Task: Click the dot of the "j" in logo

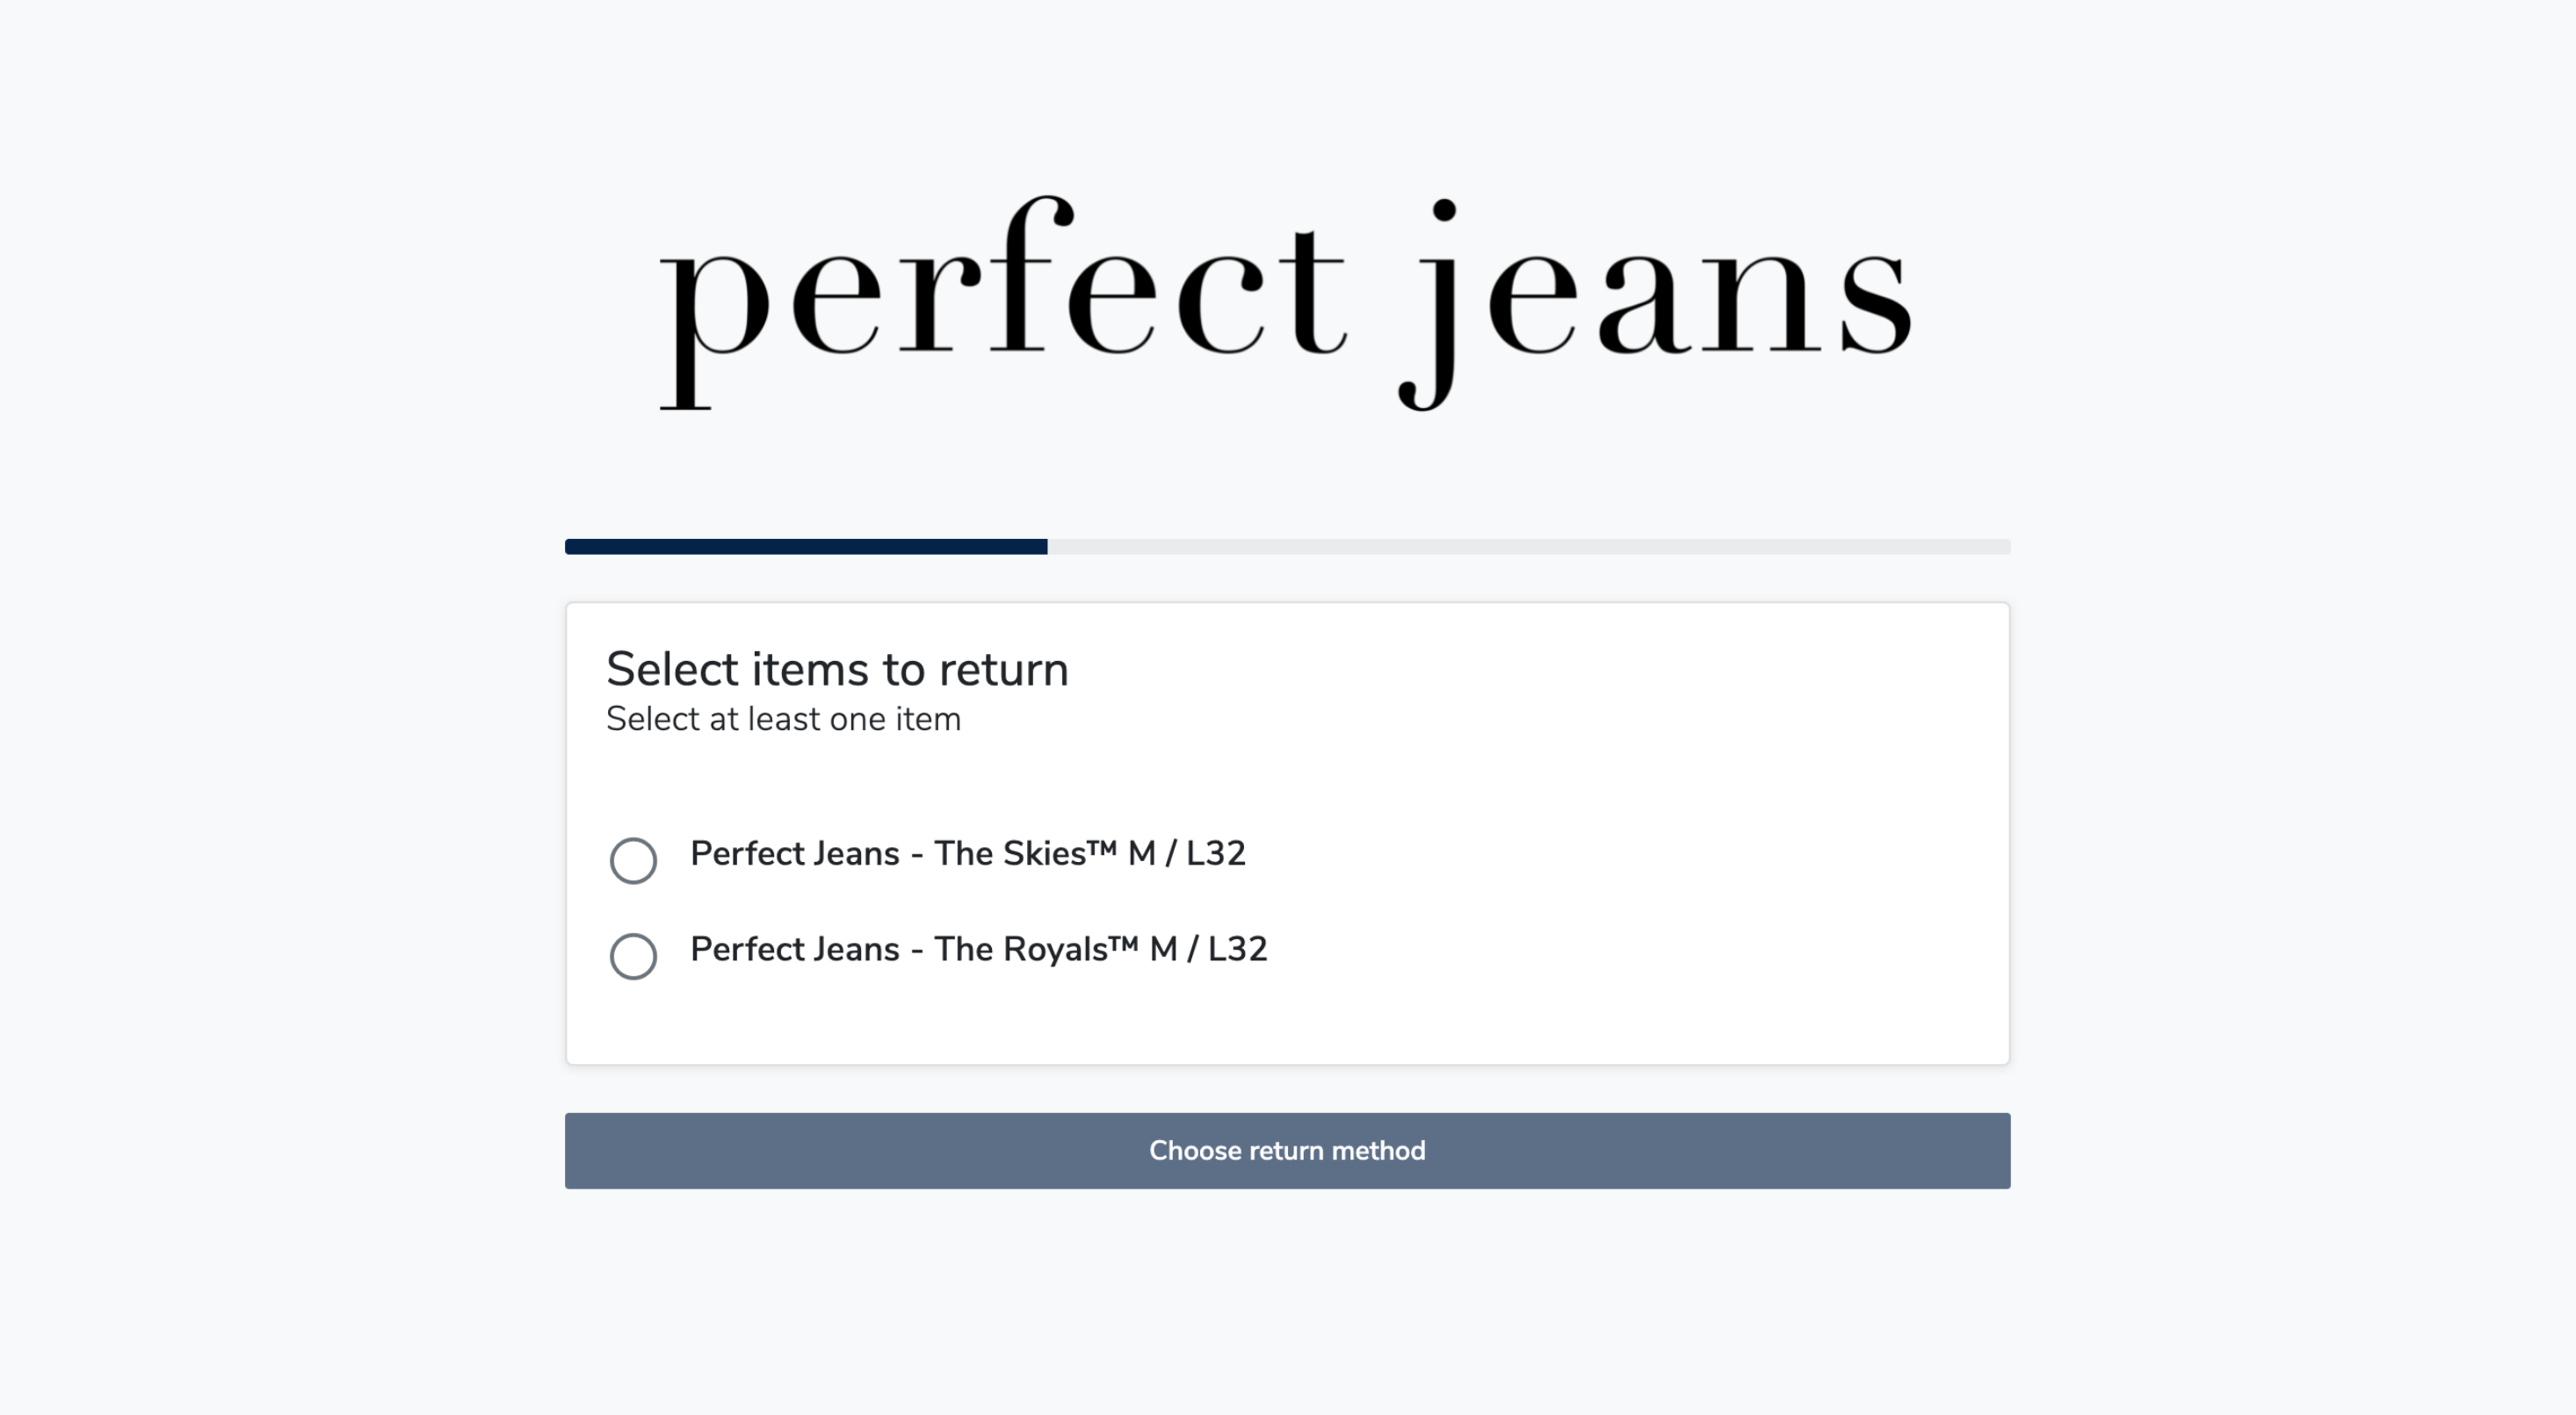Action: click(x=1444, y=210)
